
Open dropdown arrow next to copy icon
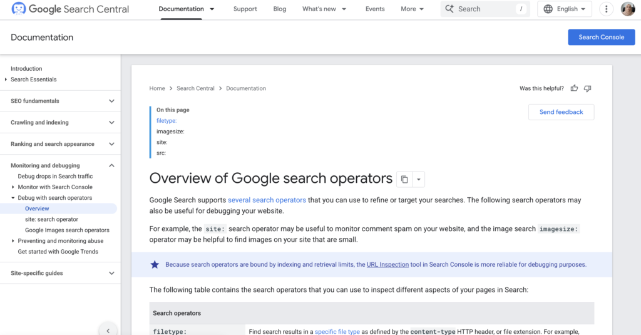coord(419,179)
